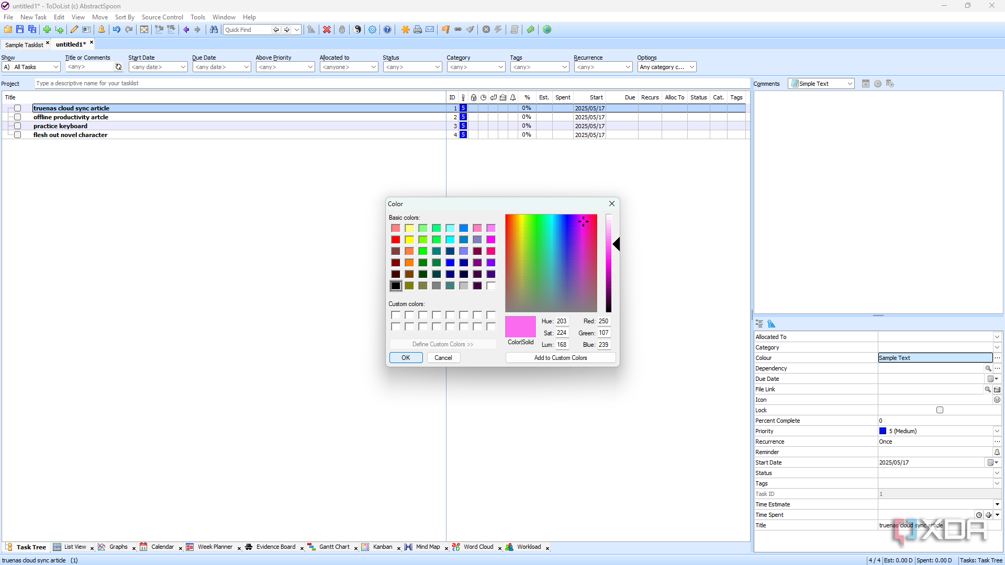
Task: Tick checkbox for flesh out novel character
Action: tap(17, 135)
